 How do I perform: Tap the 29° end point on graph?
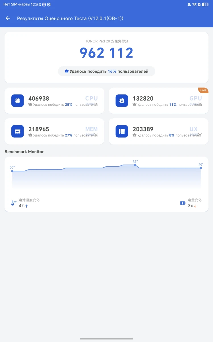point(201,168)
